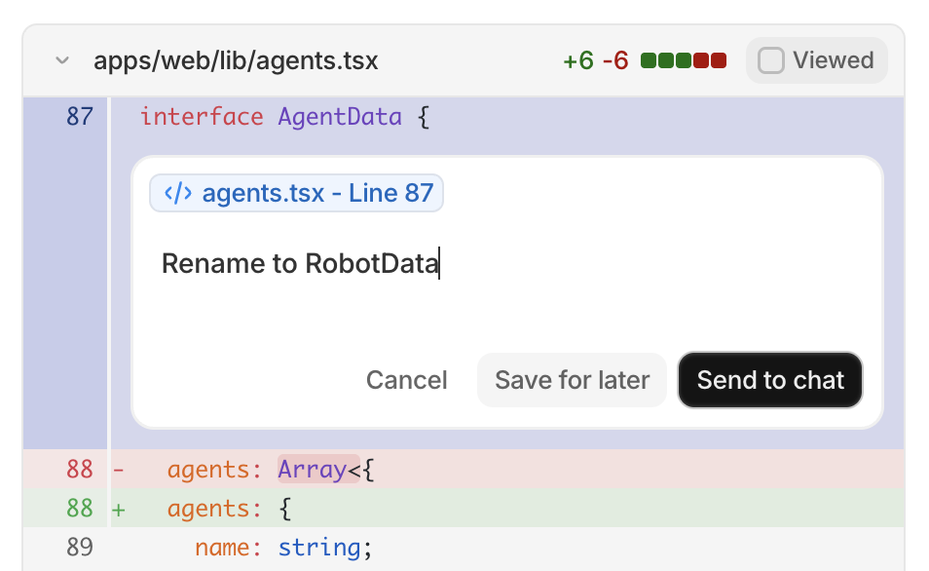Click the Send to chat button
The image size is (929, 571).
click(x=769, y=380)
